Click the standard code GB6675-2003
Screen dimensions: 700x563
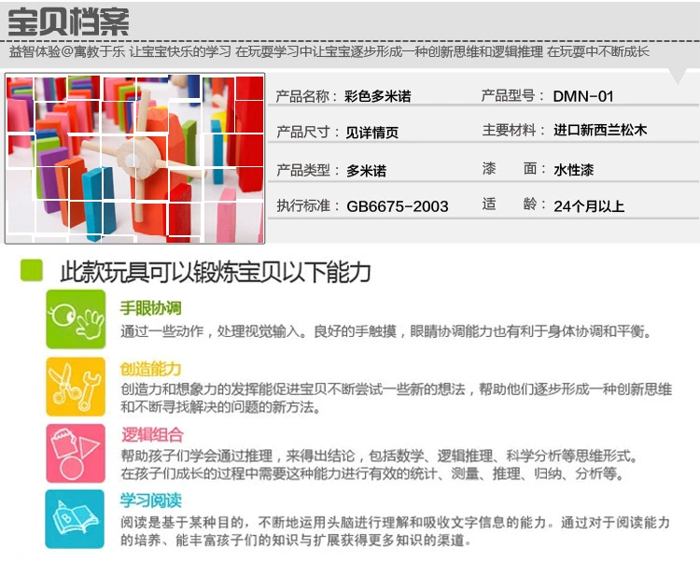pos(398,206)
